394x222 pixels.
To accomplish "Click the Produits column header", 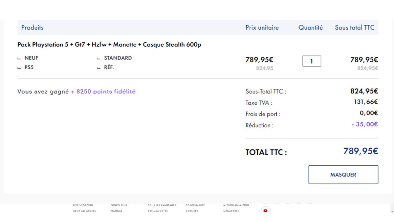I will tap(32, 28).
